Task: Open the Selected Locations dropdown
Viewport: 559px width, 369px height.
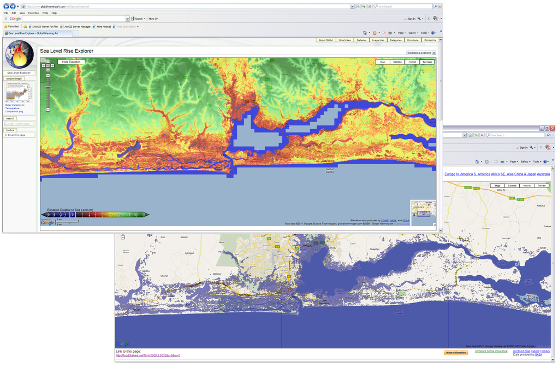Action: click(x=421, y=53)
